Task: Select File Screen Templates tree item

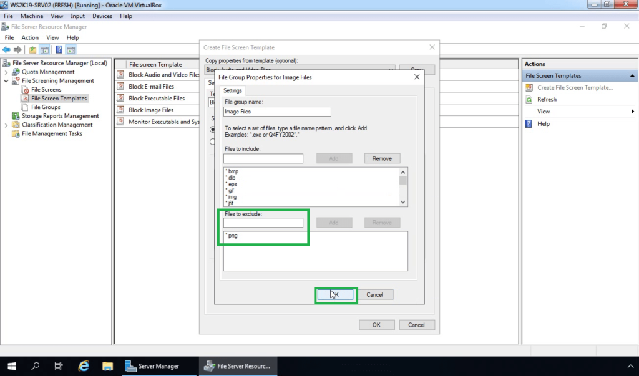Action: pos(59,98)
